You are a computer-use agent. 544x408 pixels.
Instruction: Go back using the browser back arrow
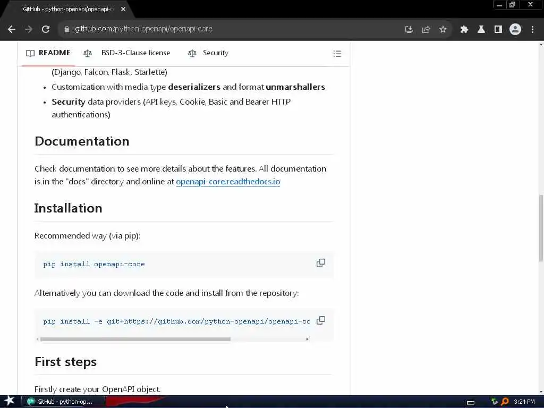pos(12,29)
